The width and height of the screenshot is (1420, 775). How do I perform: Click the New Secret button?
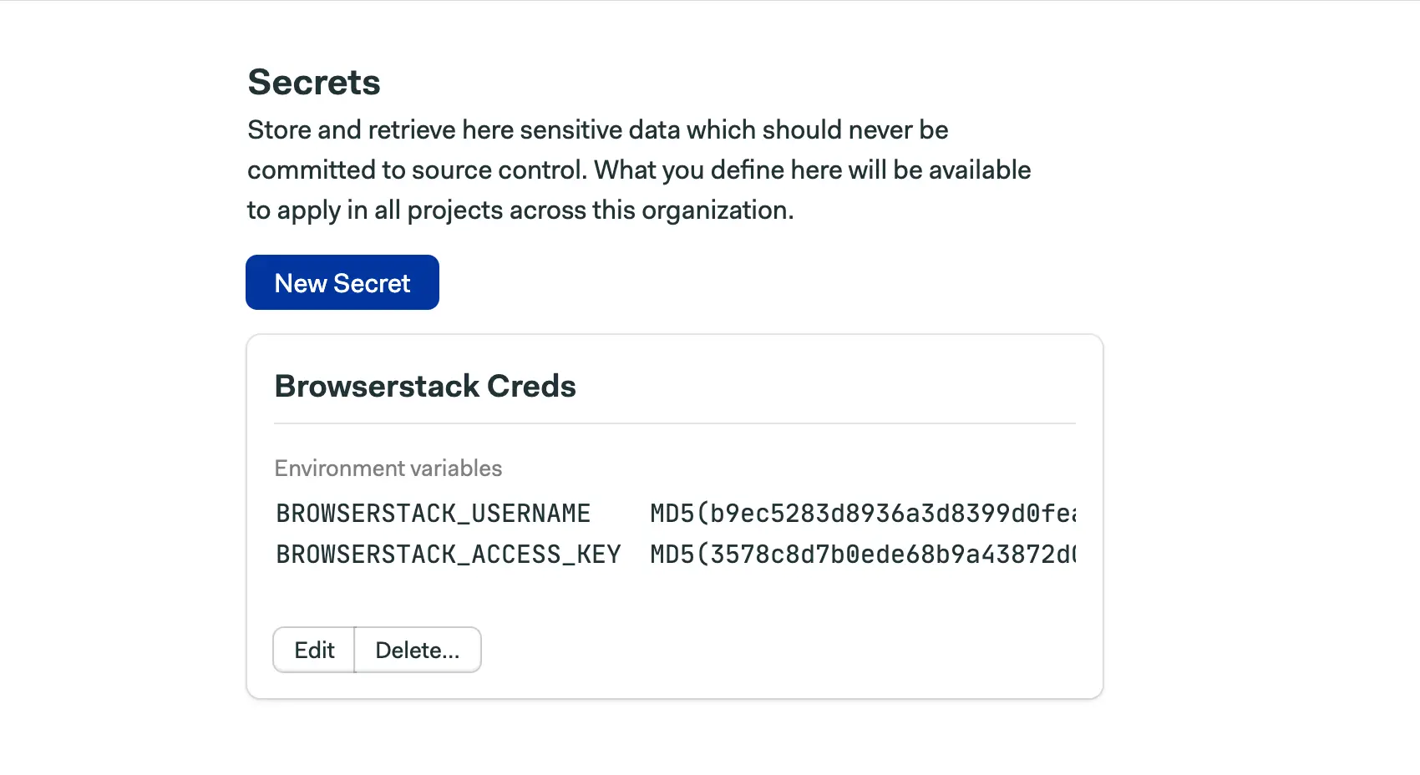tap(342, 283)
